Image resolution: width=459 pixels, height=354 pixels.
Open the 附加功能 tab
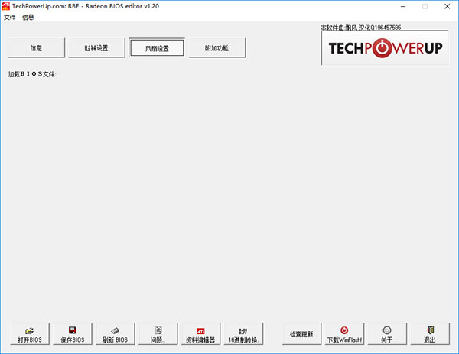(x=217, y=47)
